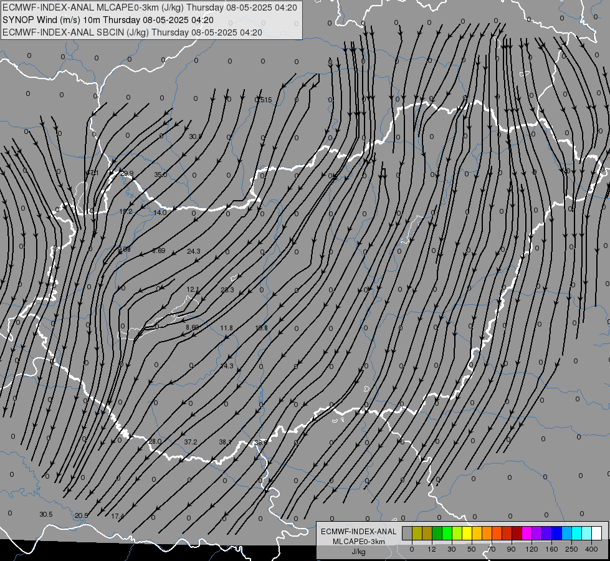Screen dimensions: 610x561
Task: Select the dark green legend swatch
Action: [437, 534]
